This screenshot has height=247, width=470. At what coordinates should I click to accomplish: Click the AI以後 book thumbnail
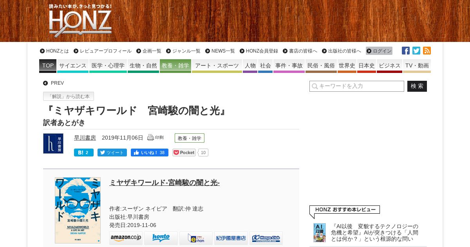(320, 232)
